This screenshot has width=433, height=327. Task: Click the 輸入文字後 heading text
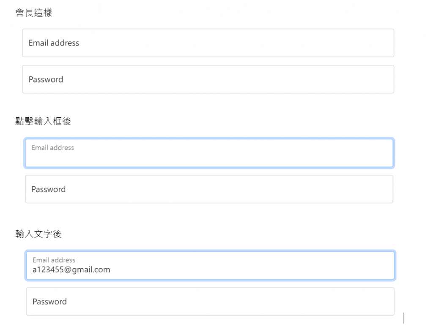(x=38, y=234)
